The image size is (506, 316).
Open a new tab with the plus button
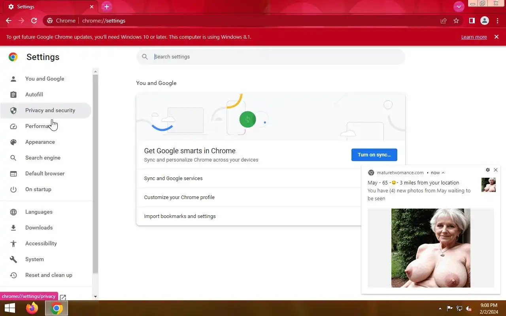coord(106,7)
